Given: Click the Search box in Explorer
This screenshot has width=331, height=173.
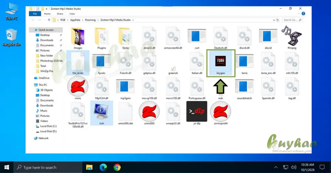Looking at the screenshot, I should (x=292, y=20).
